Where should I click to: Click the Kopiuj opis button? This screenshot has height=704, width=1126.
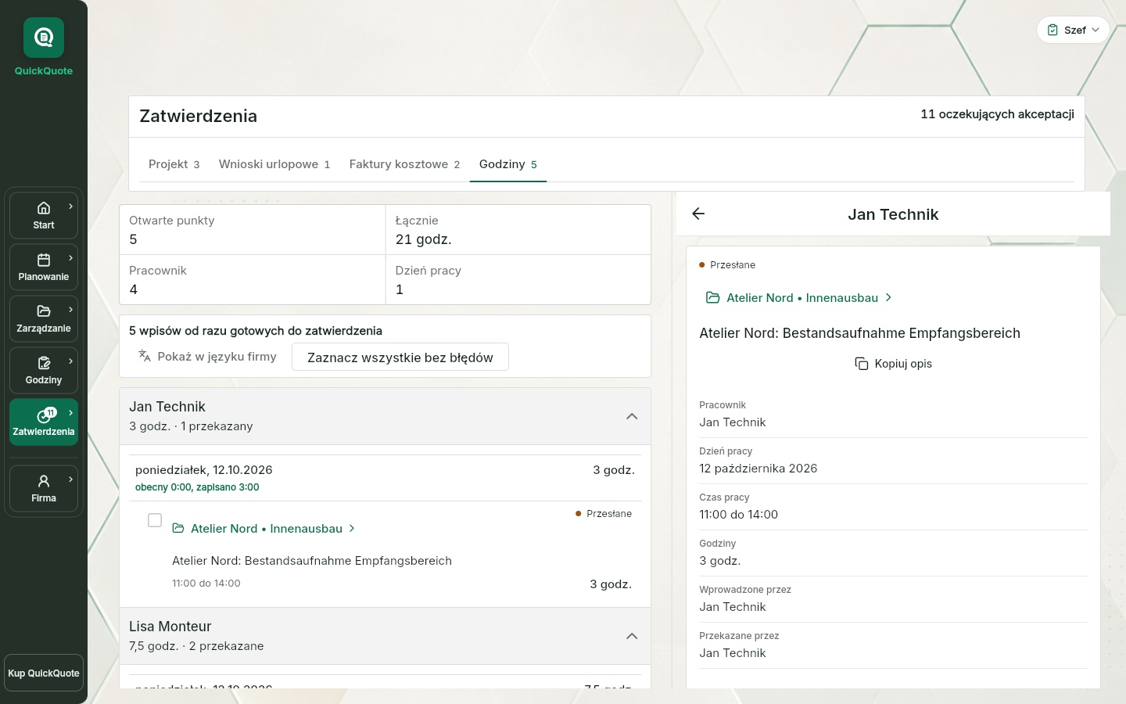pos(893,364)
